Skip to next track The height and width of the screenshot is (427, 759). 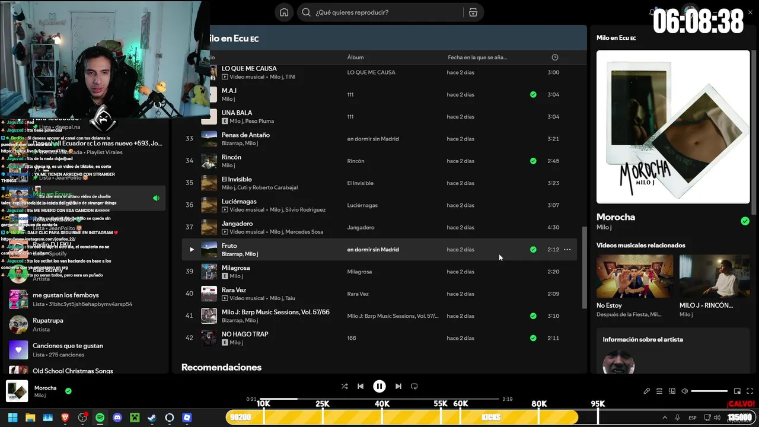(x=398, y=386)
